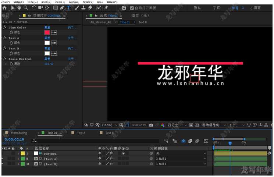
Task: Toggle Text A effect fx switch
Action: coord(5,38)
